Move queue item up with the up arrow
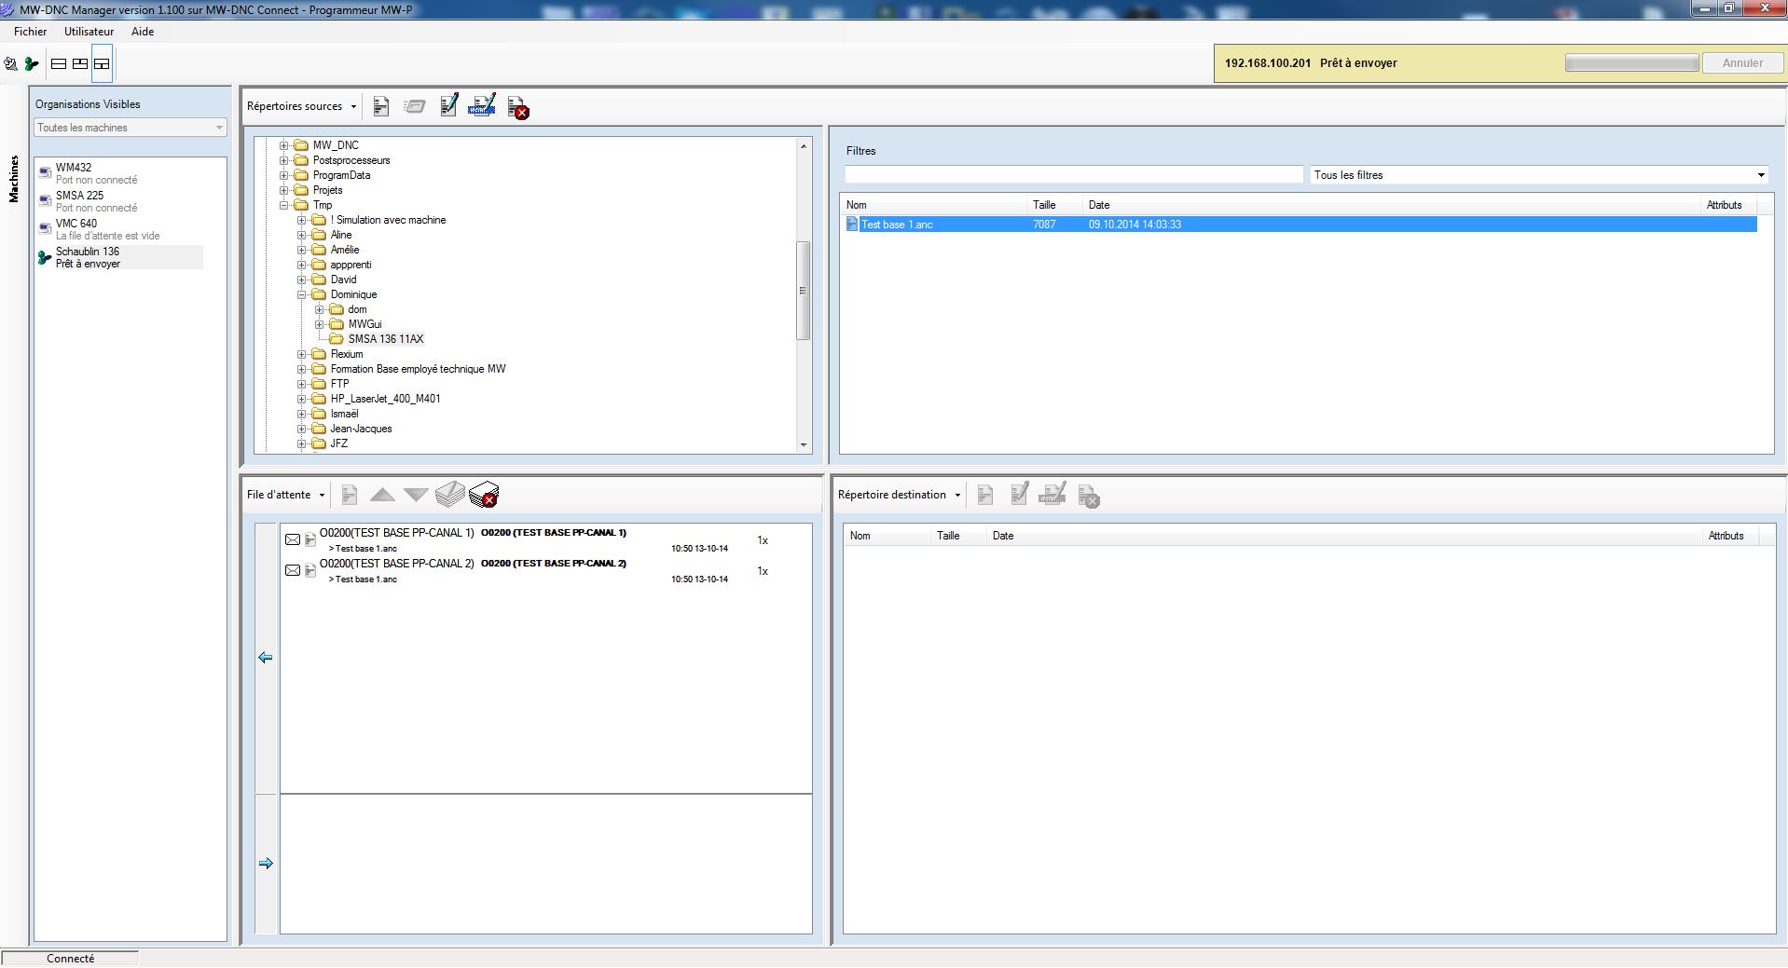This screenshot has width=1788, height=968. (382, 495)
